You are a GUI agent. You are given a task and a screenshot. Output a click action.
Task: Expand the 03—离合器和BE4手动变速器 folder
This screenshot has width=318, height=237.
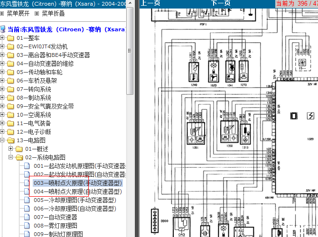tap(2, 55)
